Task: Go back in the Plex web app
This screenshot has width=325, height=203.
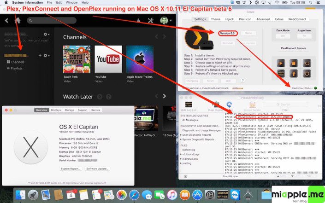Action: click(6, 21)
